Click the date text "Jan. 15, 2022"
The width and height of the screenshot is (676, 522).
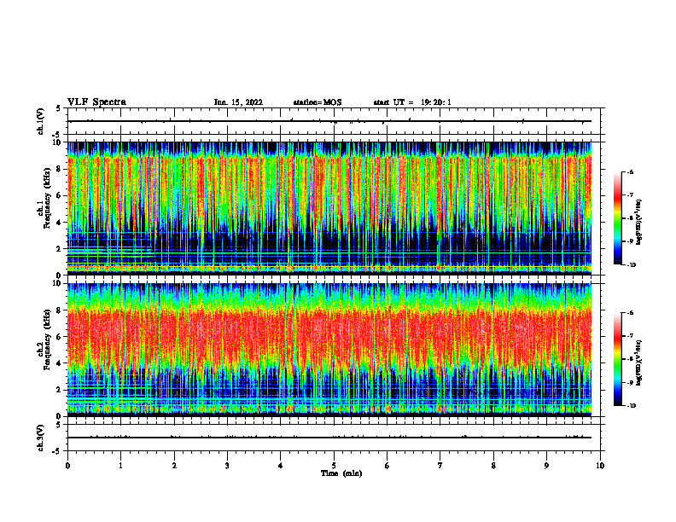point(238,102)
